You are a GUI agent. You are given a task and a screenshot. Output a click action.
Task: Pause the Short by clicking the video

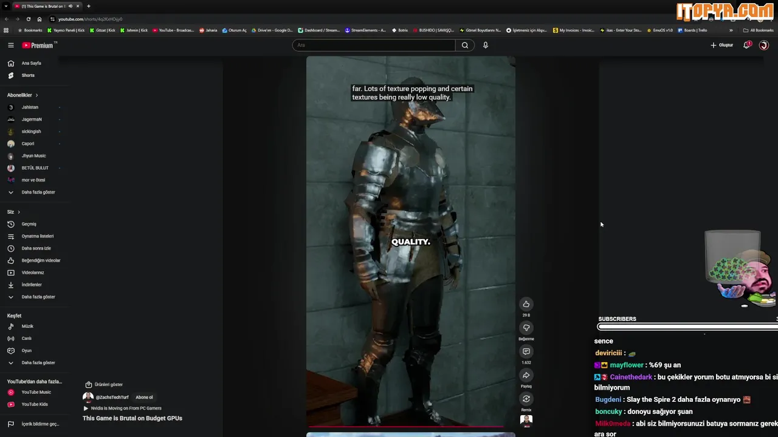pos(411,242)
